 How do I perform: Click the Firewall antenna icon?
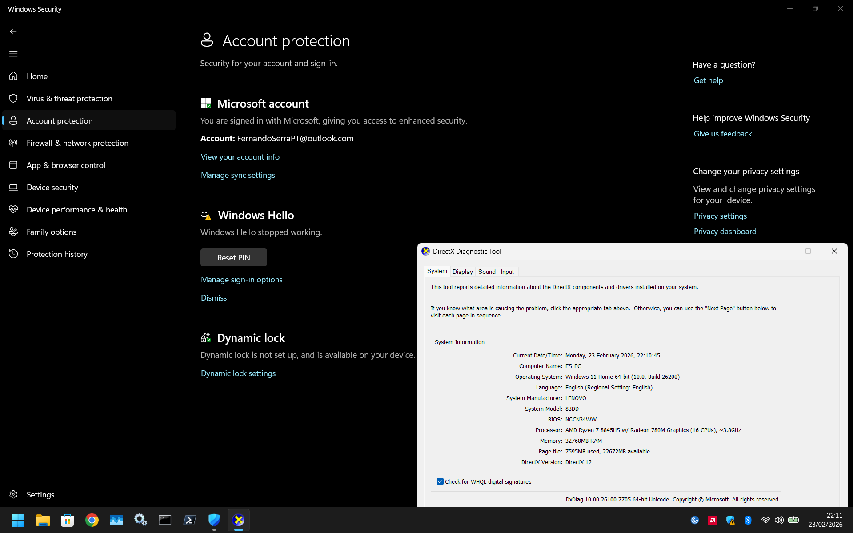(13, 143)
